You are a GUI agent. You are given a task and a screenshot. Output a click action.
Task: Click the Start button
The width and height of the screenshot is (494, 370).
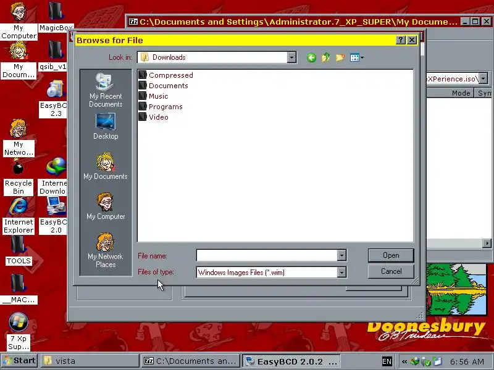pos(19,361)
